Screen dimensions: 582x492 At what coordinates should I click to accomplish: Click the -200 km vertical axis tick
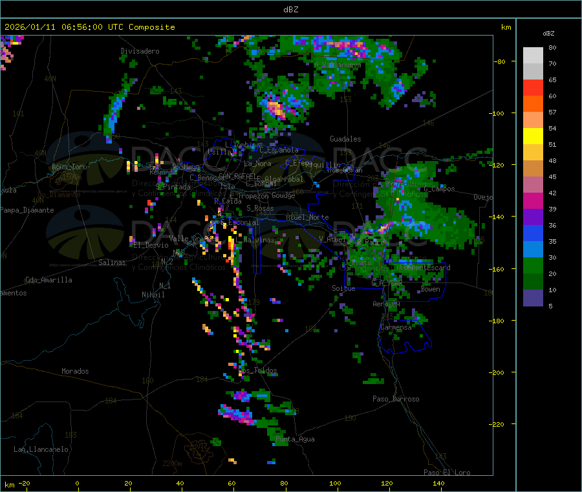[498, 372]
